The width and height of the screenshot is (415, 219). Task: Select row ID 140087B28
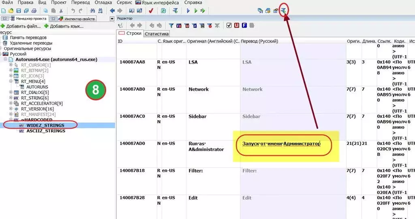[x=132, y=198]
